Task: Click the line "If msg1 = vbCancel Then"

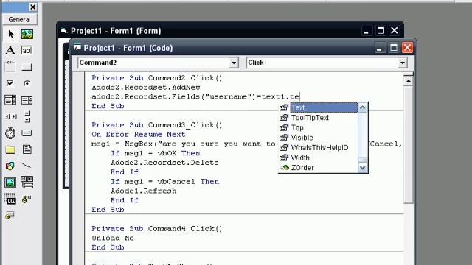Action: 164,182
